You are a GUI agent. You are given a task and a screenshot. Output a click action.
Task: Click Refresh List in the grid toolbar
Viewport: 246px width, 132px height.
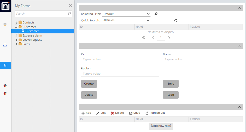pos(155,113)
